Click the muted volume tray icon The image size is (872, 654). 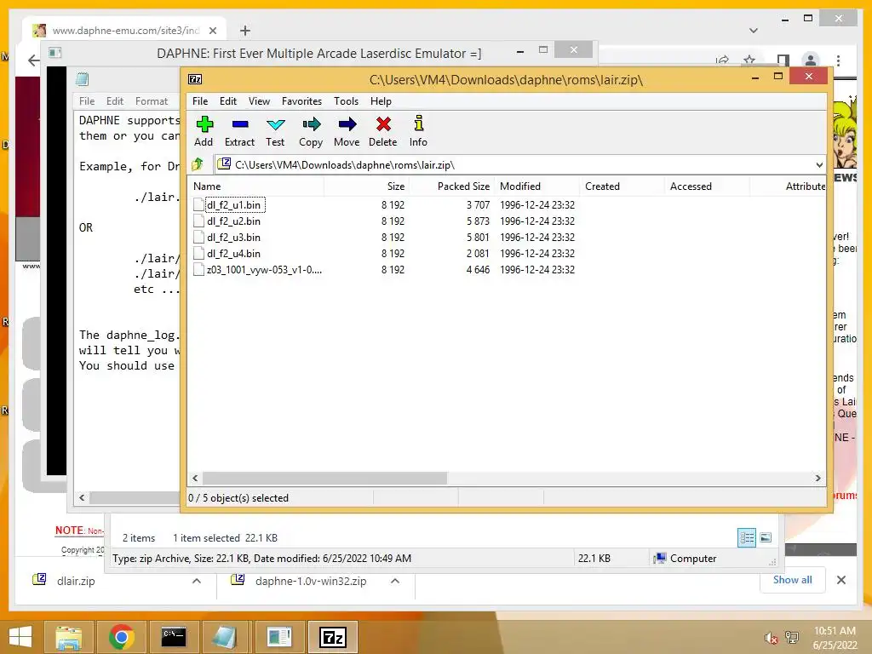[x=772, y=638]
